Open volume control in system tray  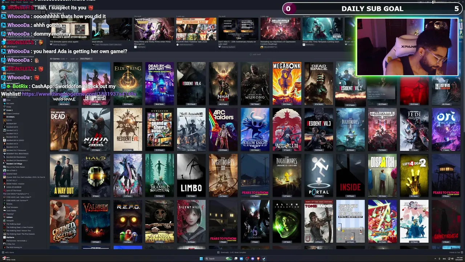click(x=452, y=259)
